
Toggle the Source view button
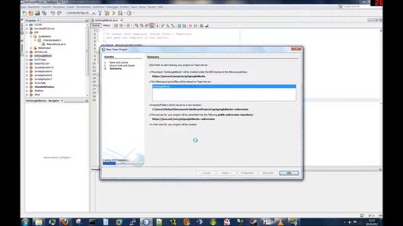96,26
